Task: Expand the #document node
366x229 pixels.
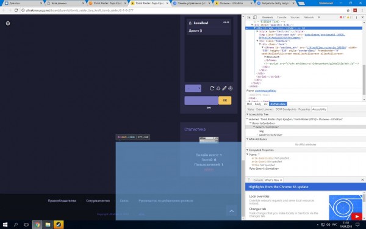Action: pyautogui.click(x=265, y=57)
